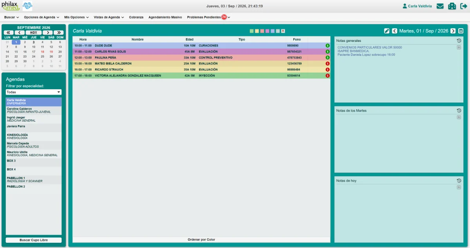Open history of Notas de hoy
The width and height of the screenshot is (470, 248).
[x=459, y=181]
